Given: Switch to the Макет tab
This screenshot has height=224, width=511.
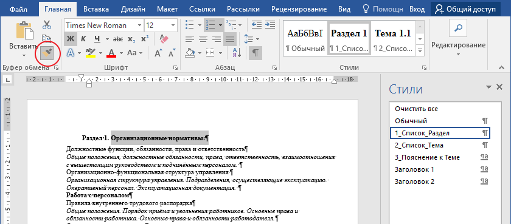Looking at the screenshot, I should (x=167, y=8).
